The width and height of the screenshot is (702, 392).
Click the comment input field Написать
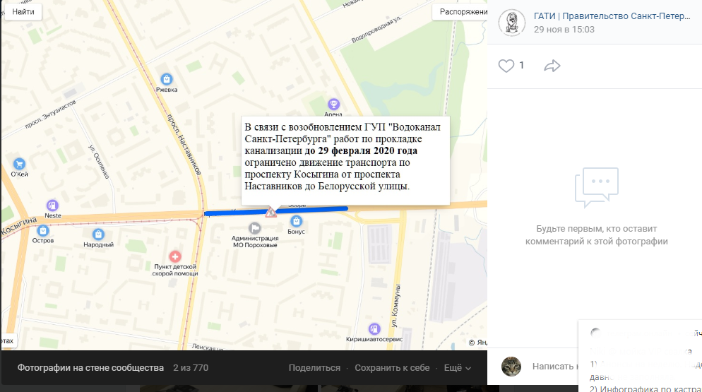coord(554,367)
